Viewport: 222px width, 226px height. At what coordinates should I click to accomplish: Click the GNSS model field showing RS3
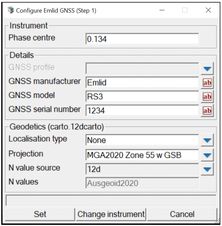tap(142, 96)
